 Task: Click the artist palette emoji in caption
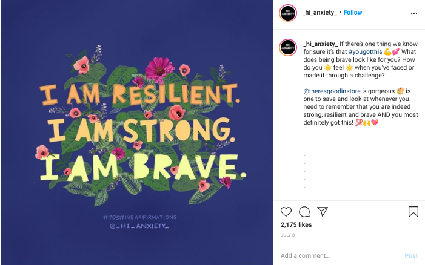[400, 91]
